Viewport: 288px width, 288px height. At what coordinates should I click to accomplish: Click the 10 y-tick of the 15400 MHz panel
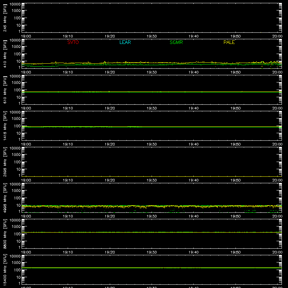[x=18, y=277]
